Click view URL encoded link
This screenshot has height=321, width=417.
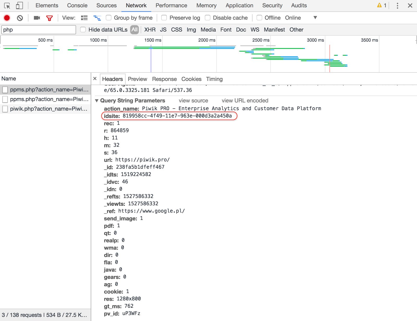[x=245, y=101]
